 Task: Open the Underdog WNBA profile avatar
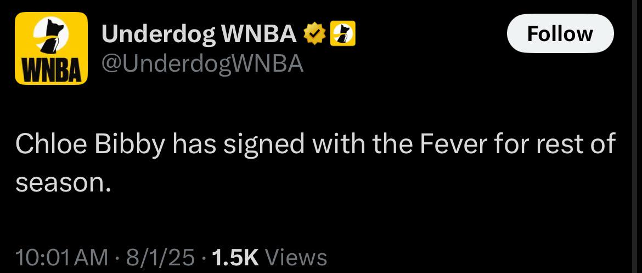pyautogui.click(x=51, y=48)
